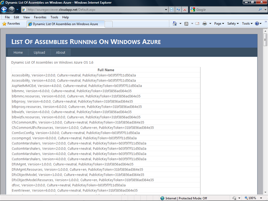The width and height of the screenshot is (268, 201).
Task: Open the Tools menu in menu bar
Action: pos(54,17)
